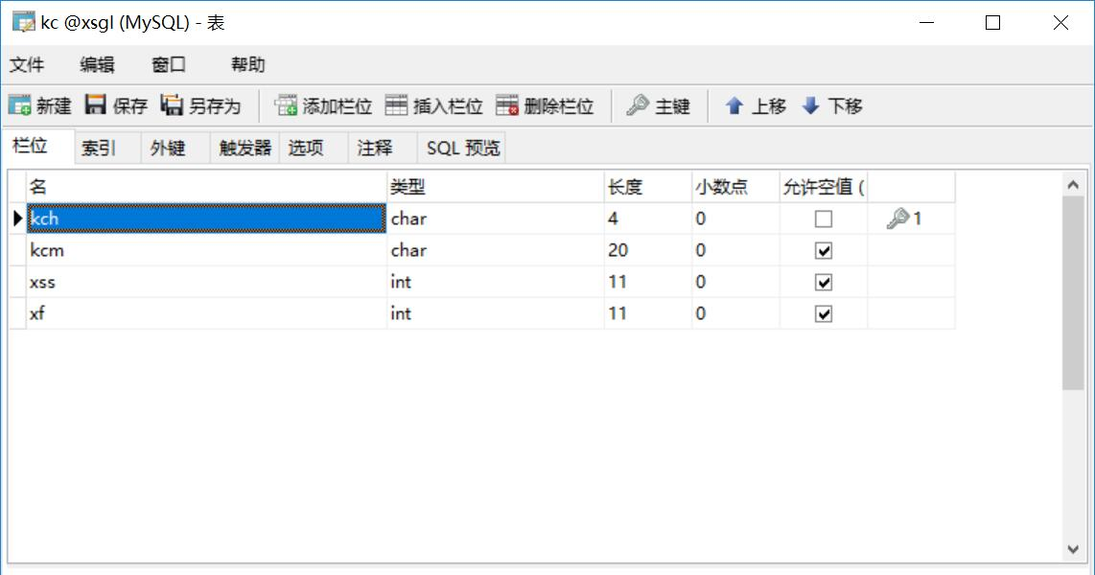Switch to the 索引 tab
1095x575 pixels.
[107, 148]
